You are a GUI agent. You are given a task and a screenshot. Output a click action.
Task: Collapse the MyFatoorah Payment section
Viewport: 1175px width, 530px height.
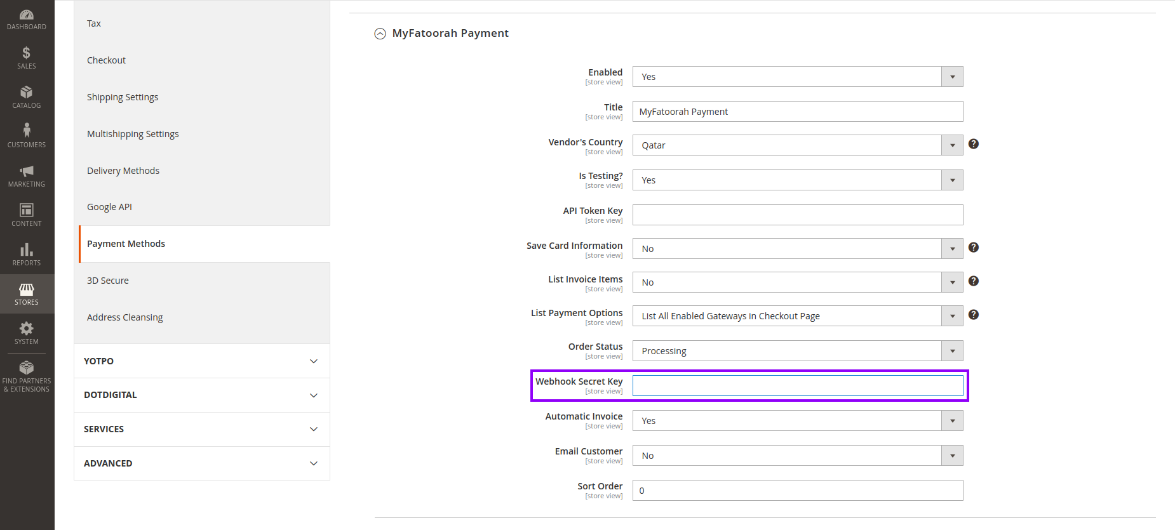tap(380, 34)
